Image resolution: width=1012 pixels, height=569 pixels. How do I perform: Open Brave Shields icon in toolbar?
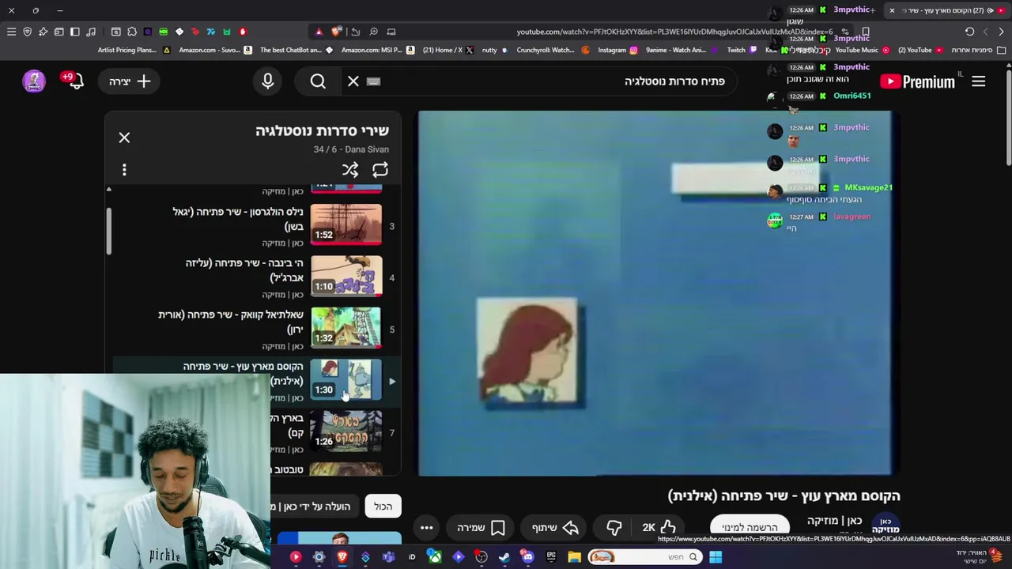[x=27, y=32]
